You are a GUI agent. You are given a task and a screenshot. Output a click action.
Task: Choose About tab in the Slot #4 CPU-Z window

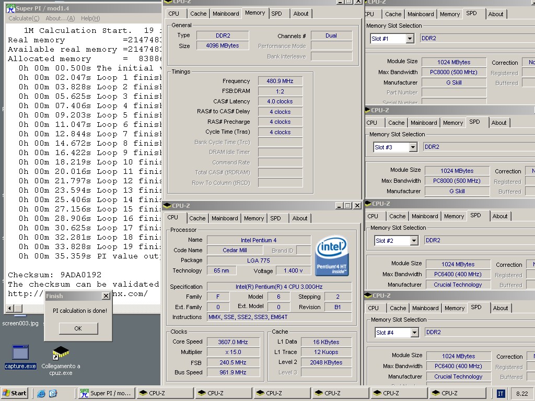pyautogui.click(x=501, y=308)
